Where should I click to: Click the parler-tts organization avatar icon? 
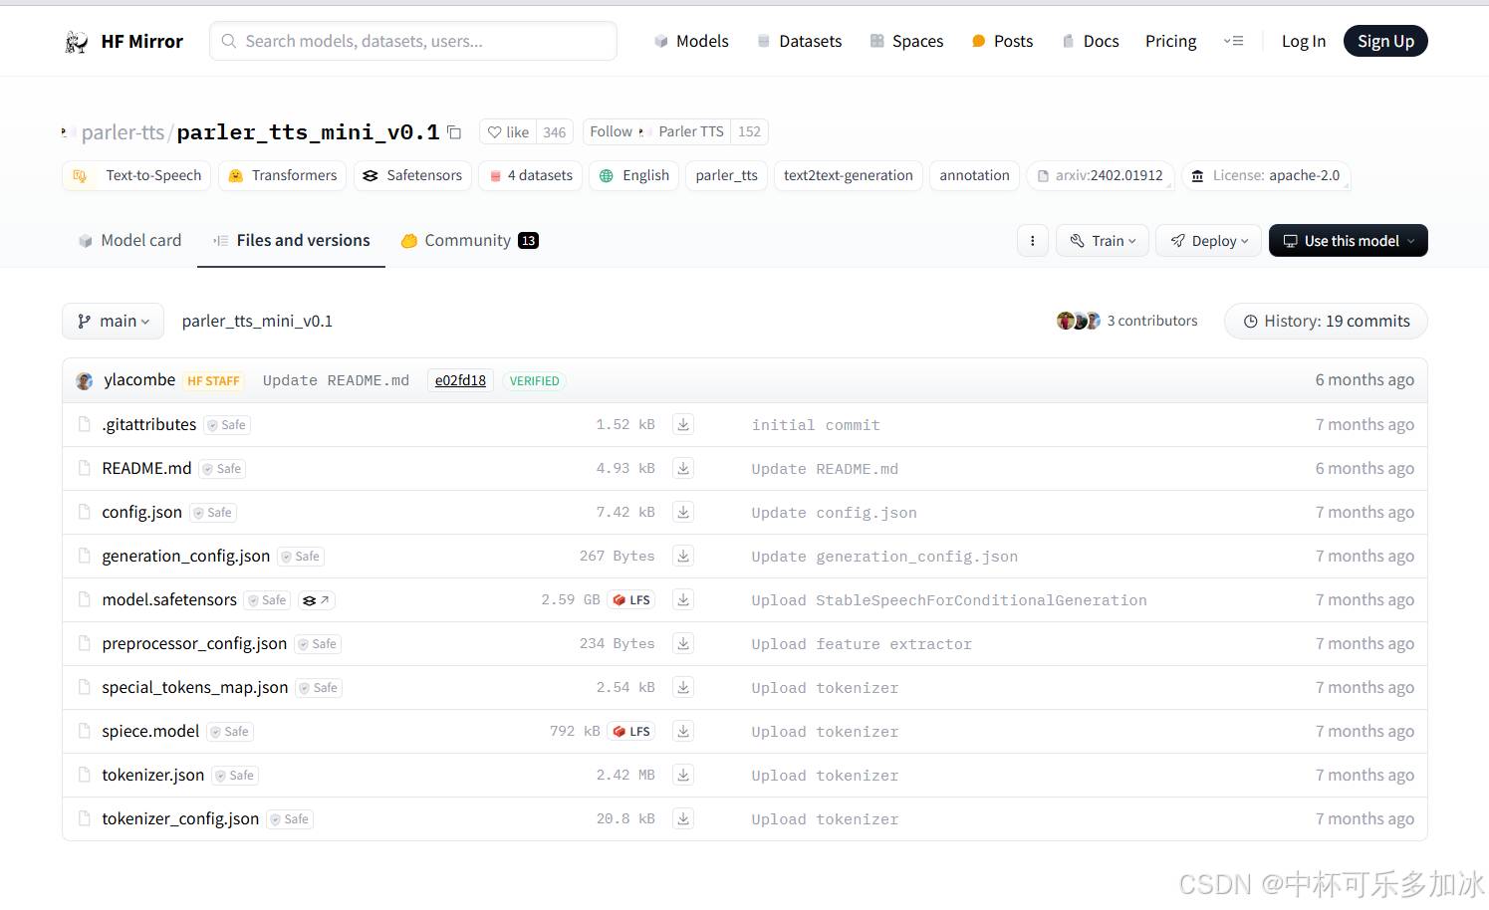tap(69, 131)
